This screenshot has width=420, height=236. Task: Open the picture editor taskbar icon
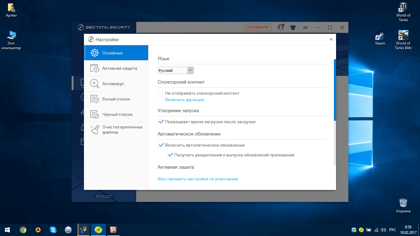coord(113,230)
